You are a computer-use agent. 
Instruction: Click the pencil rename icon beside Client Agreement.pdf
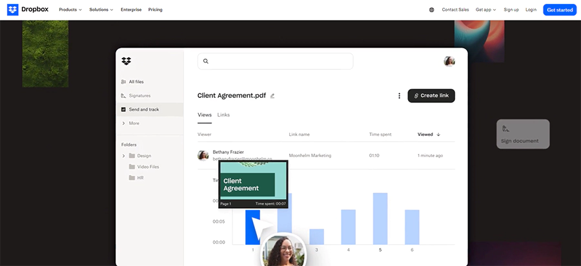coord(272,96)
